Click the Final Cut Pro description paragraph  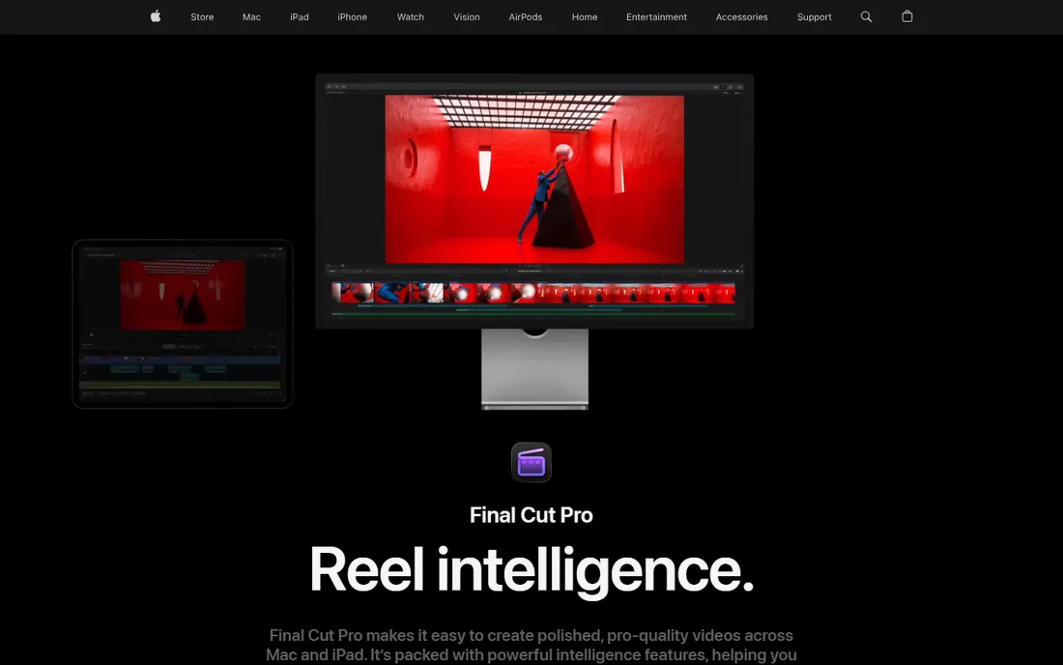[531, 646]
